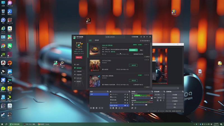Open Steam desktop shortcut

coord(3,115)
